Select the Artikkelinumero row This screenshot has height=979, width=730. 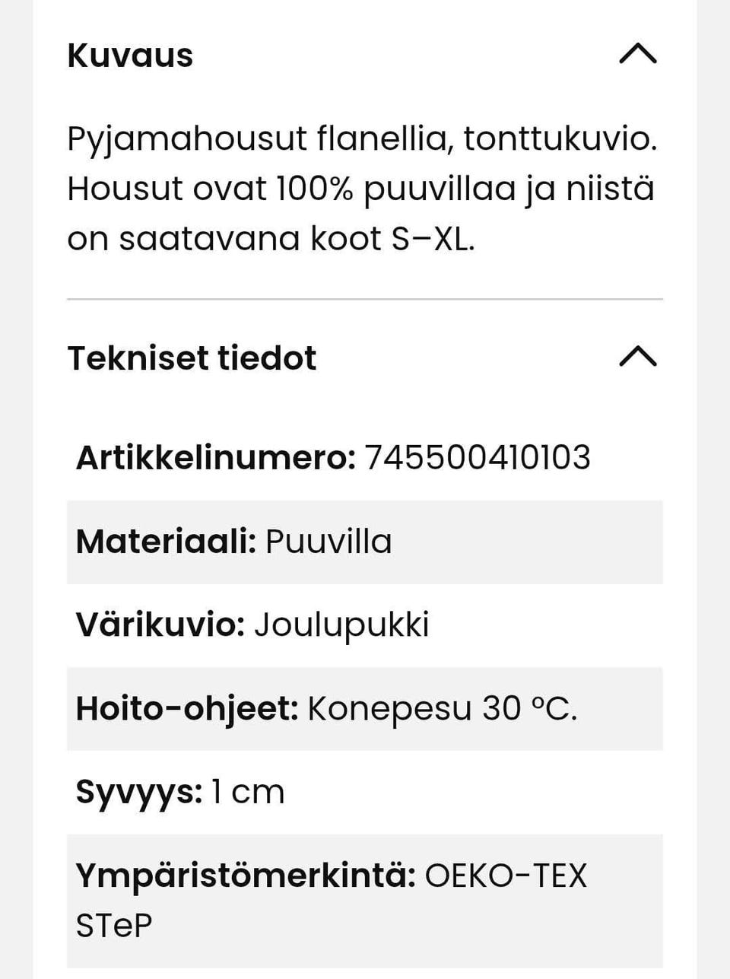pos(332,457)
